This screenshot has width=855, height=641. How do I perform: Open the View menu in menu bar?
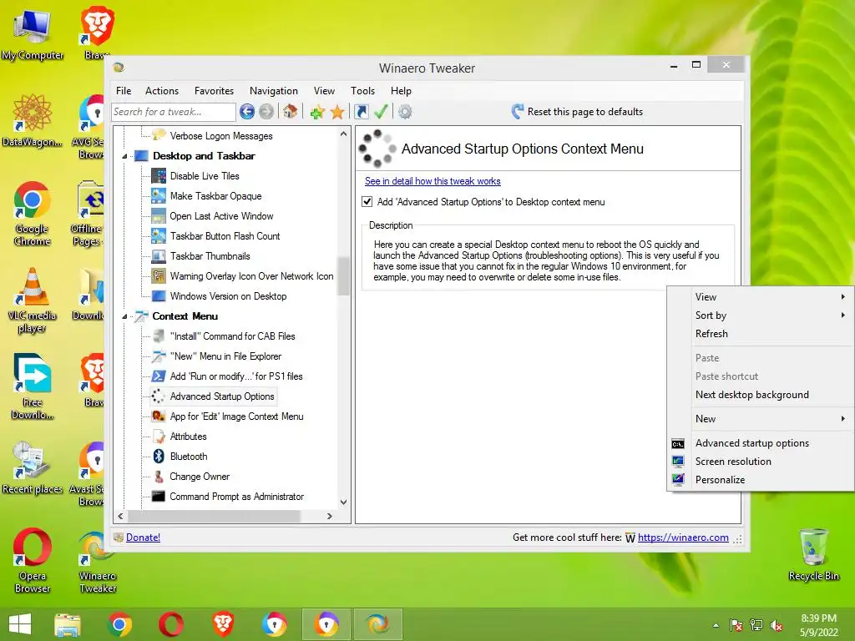(324, 91)
